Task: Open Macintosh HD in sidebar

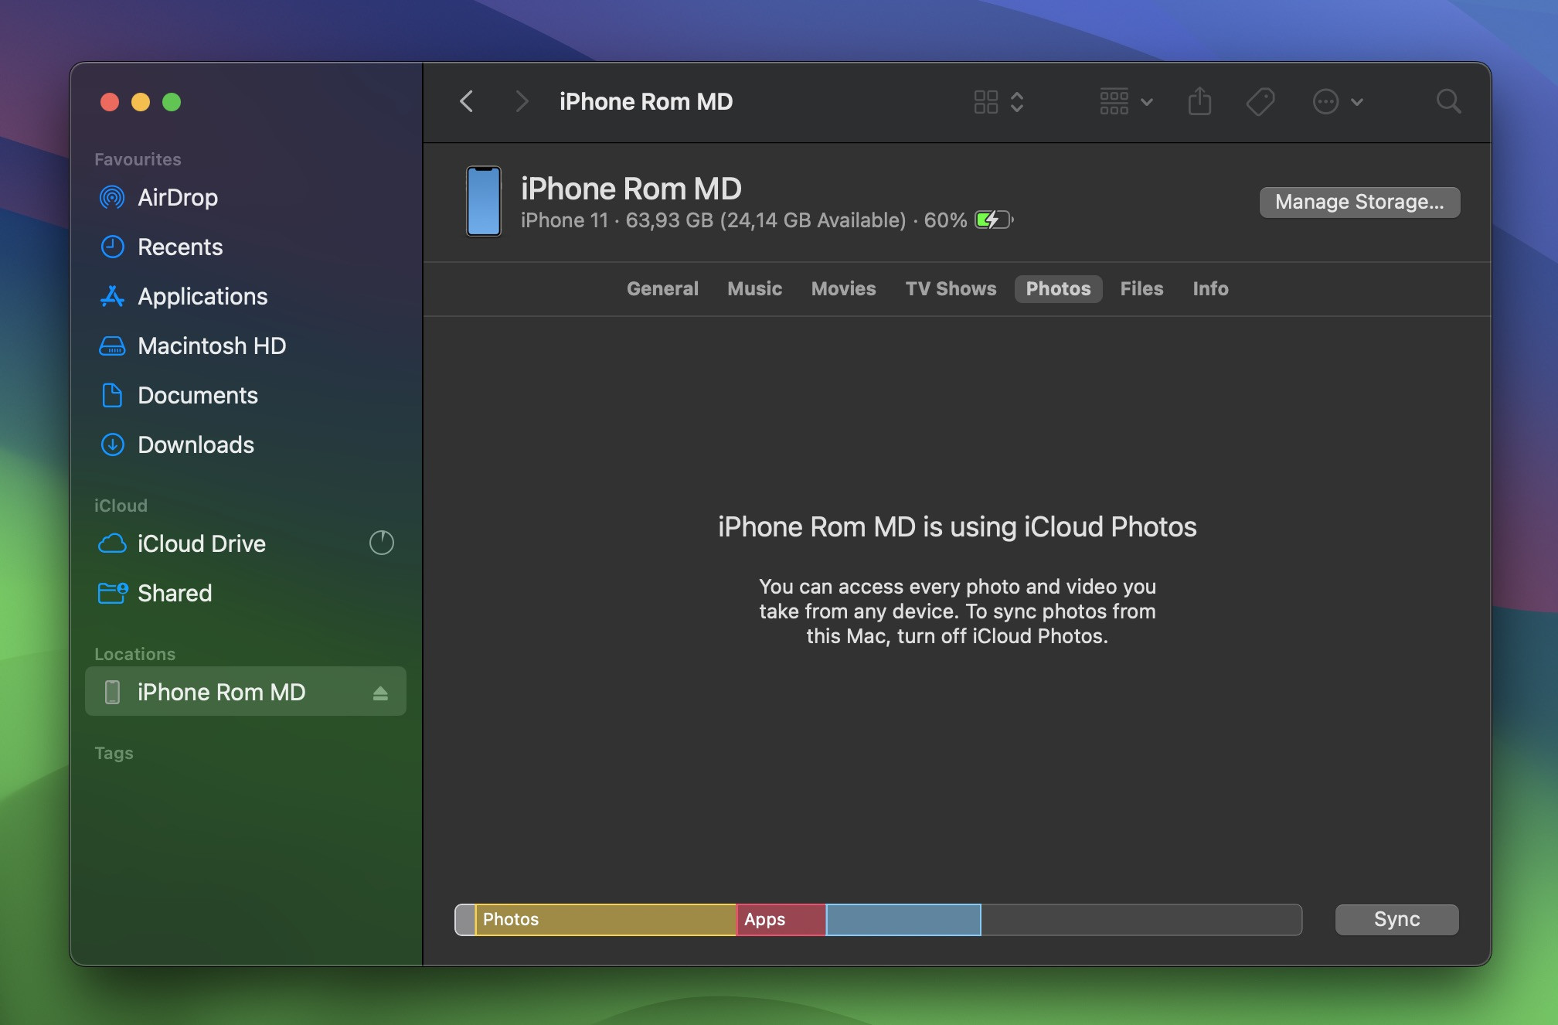Action: 246,346
